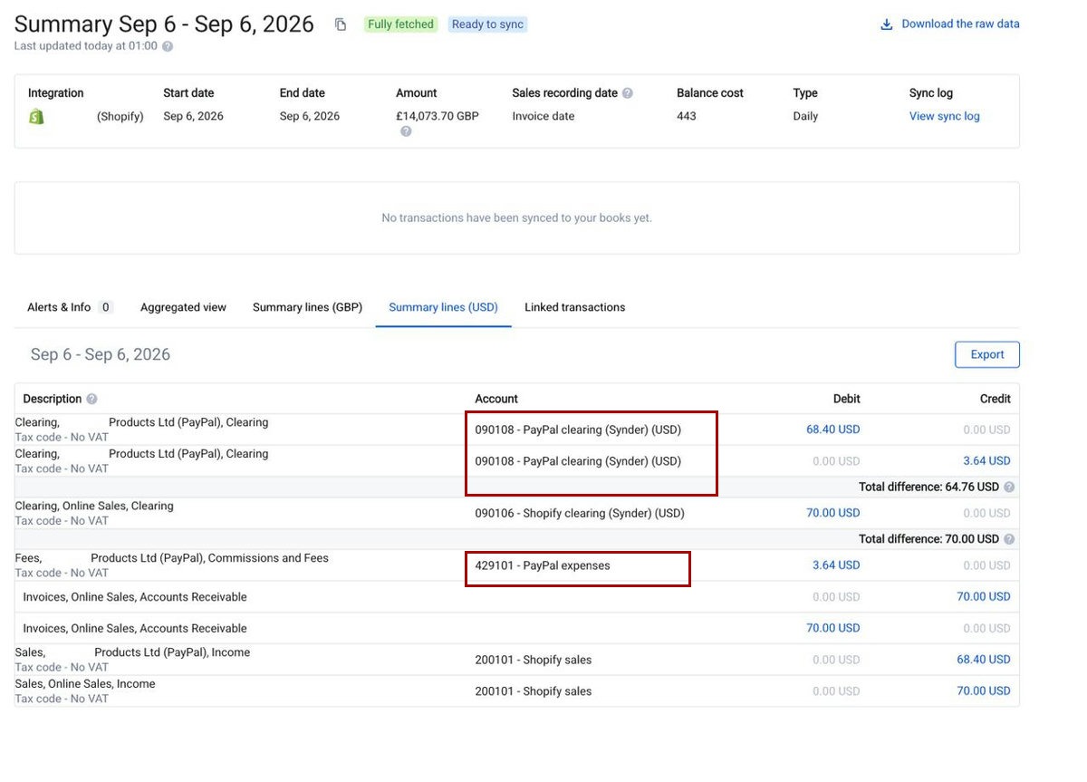Open the Alerts & Info tab

[x=69, y=307]
